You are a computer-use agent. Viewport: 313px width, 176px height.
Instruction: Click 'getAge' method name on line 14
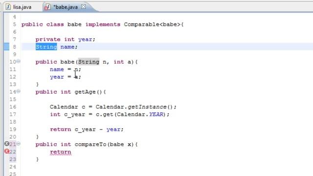[x=85, y=92]
